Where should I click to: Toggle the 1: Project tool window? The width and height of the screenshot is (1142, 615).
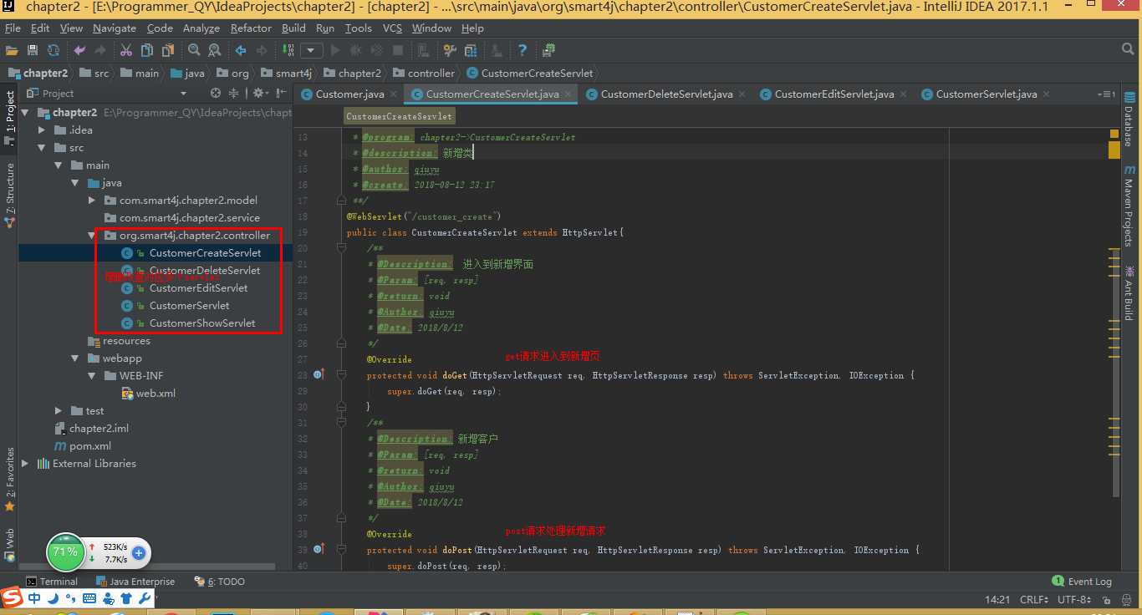pyautogui.click(x=9, y=118)
